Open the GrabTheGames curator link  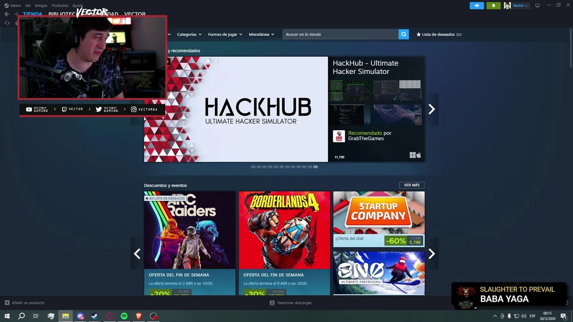point(366,139)
